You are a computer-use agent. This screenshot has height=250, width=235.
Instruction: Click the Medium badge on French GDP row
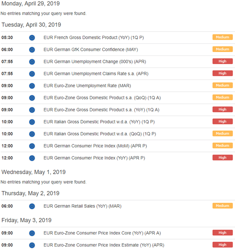223,37
